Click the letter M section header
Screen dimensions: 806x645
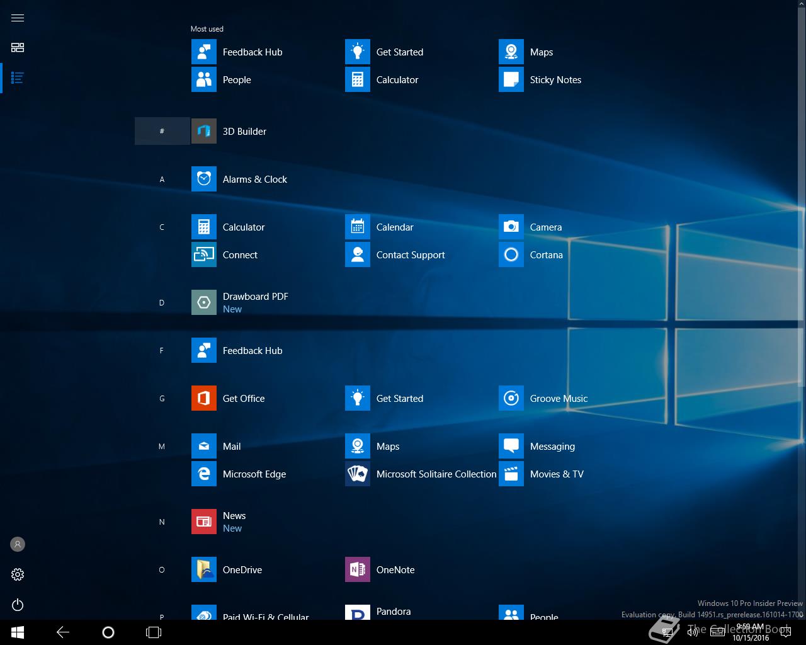click(x=162, y=446)
